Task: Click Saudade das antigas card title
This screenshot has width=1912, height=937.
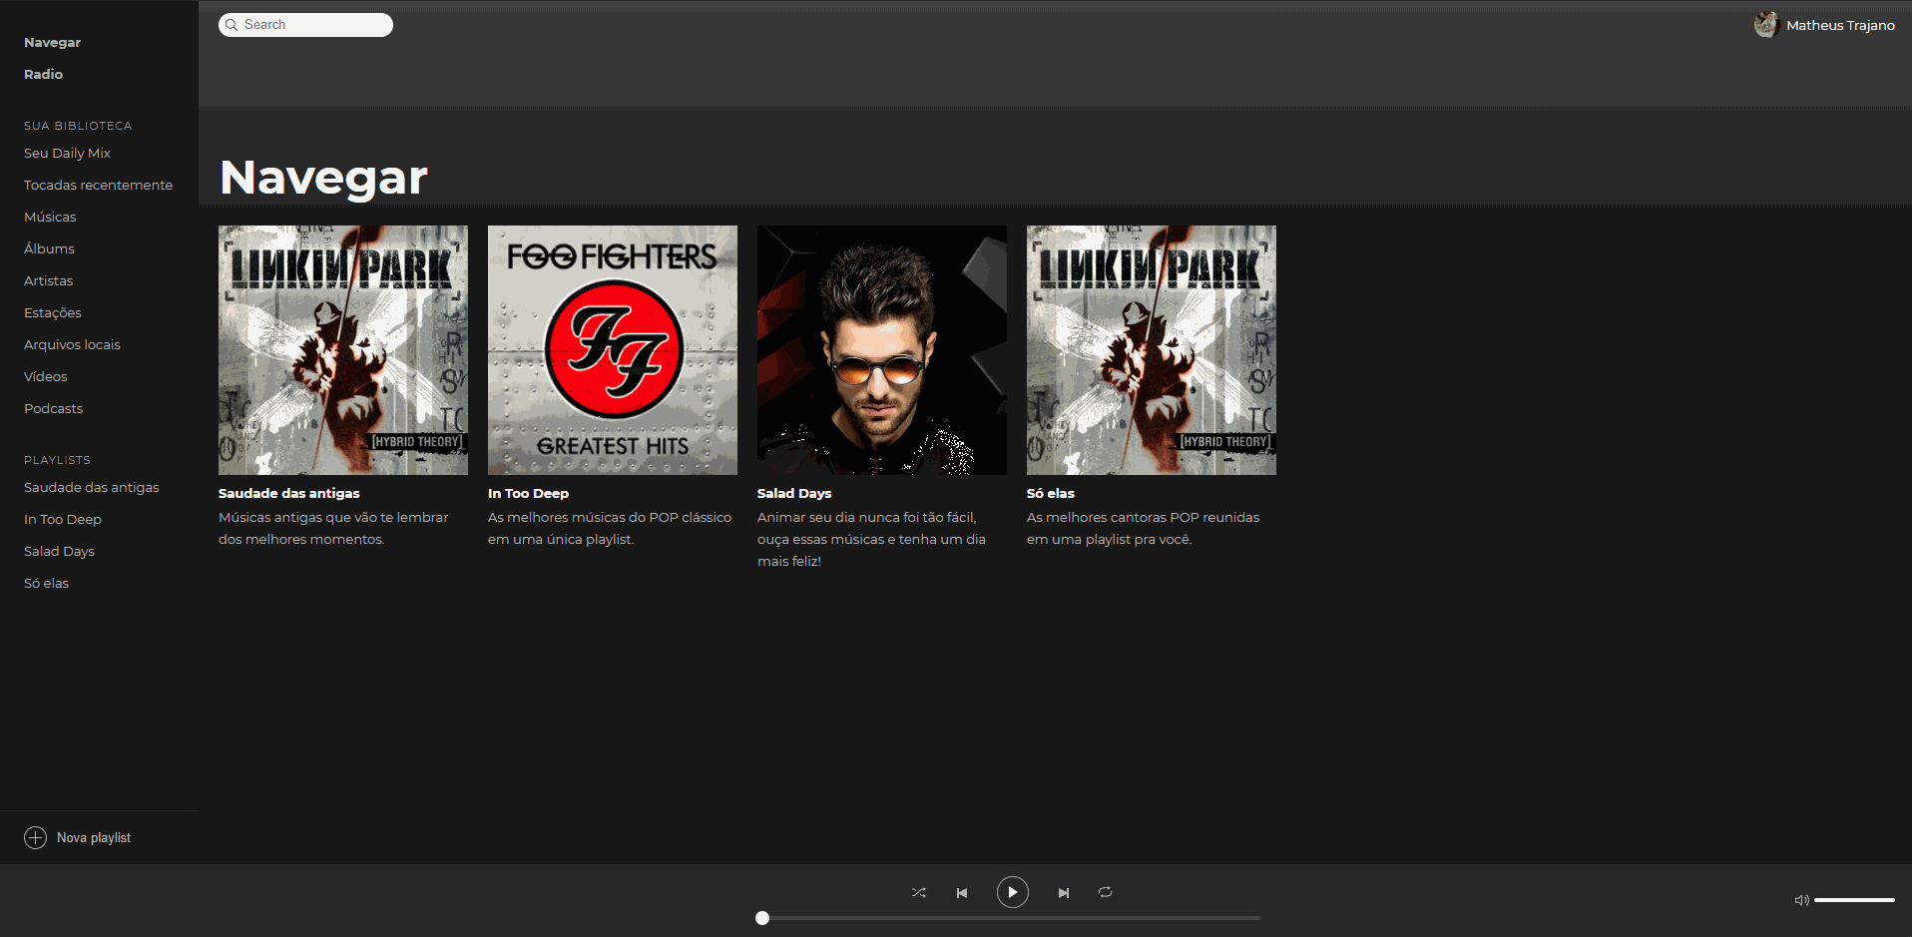Action: pyautogui.click(x=289, y=494)
